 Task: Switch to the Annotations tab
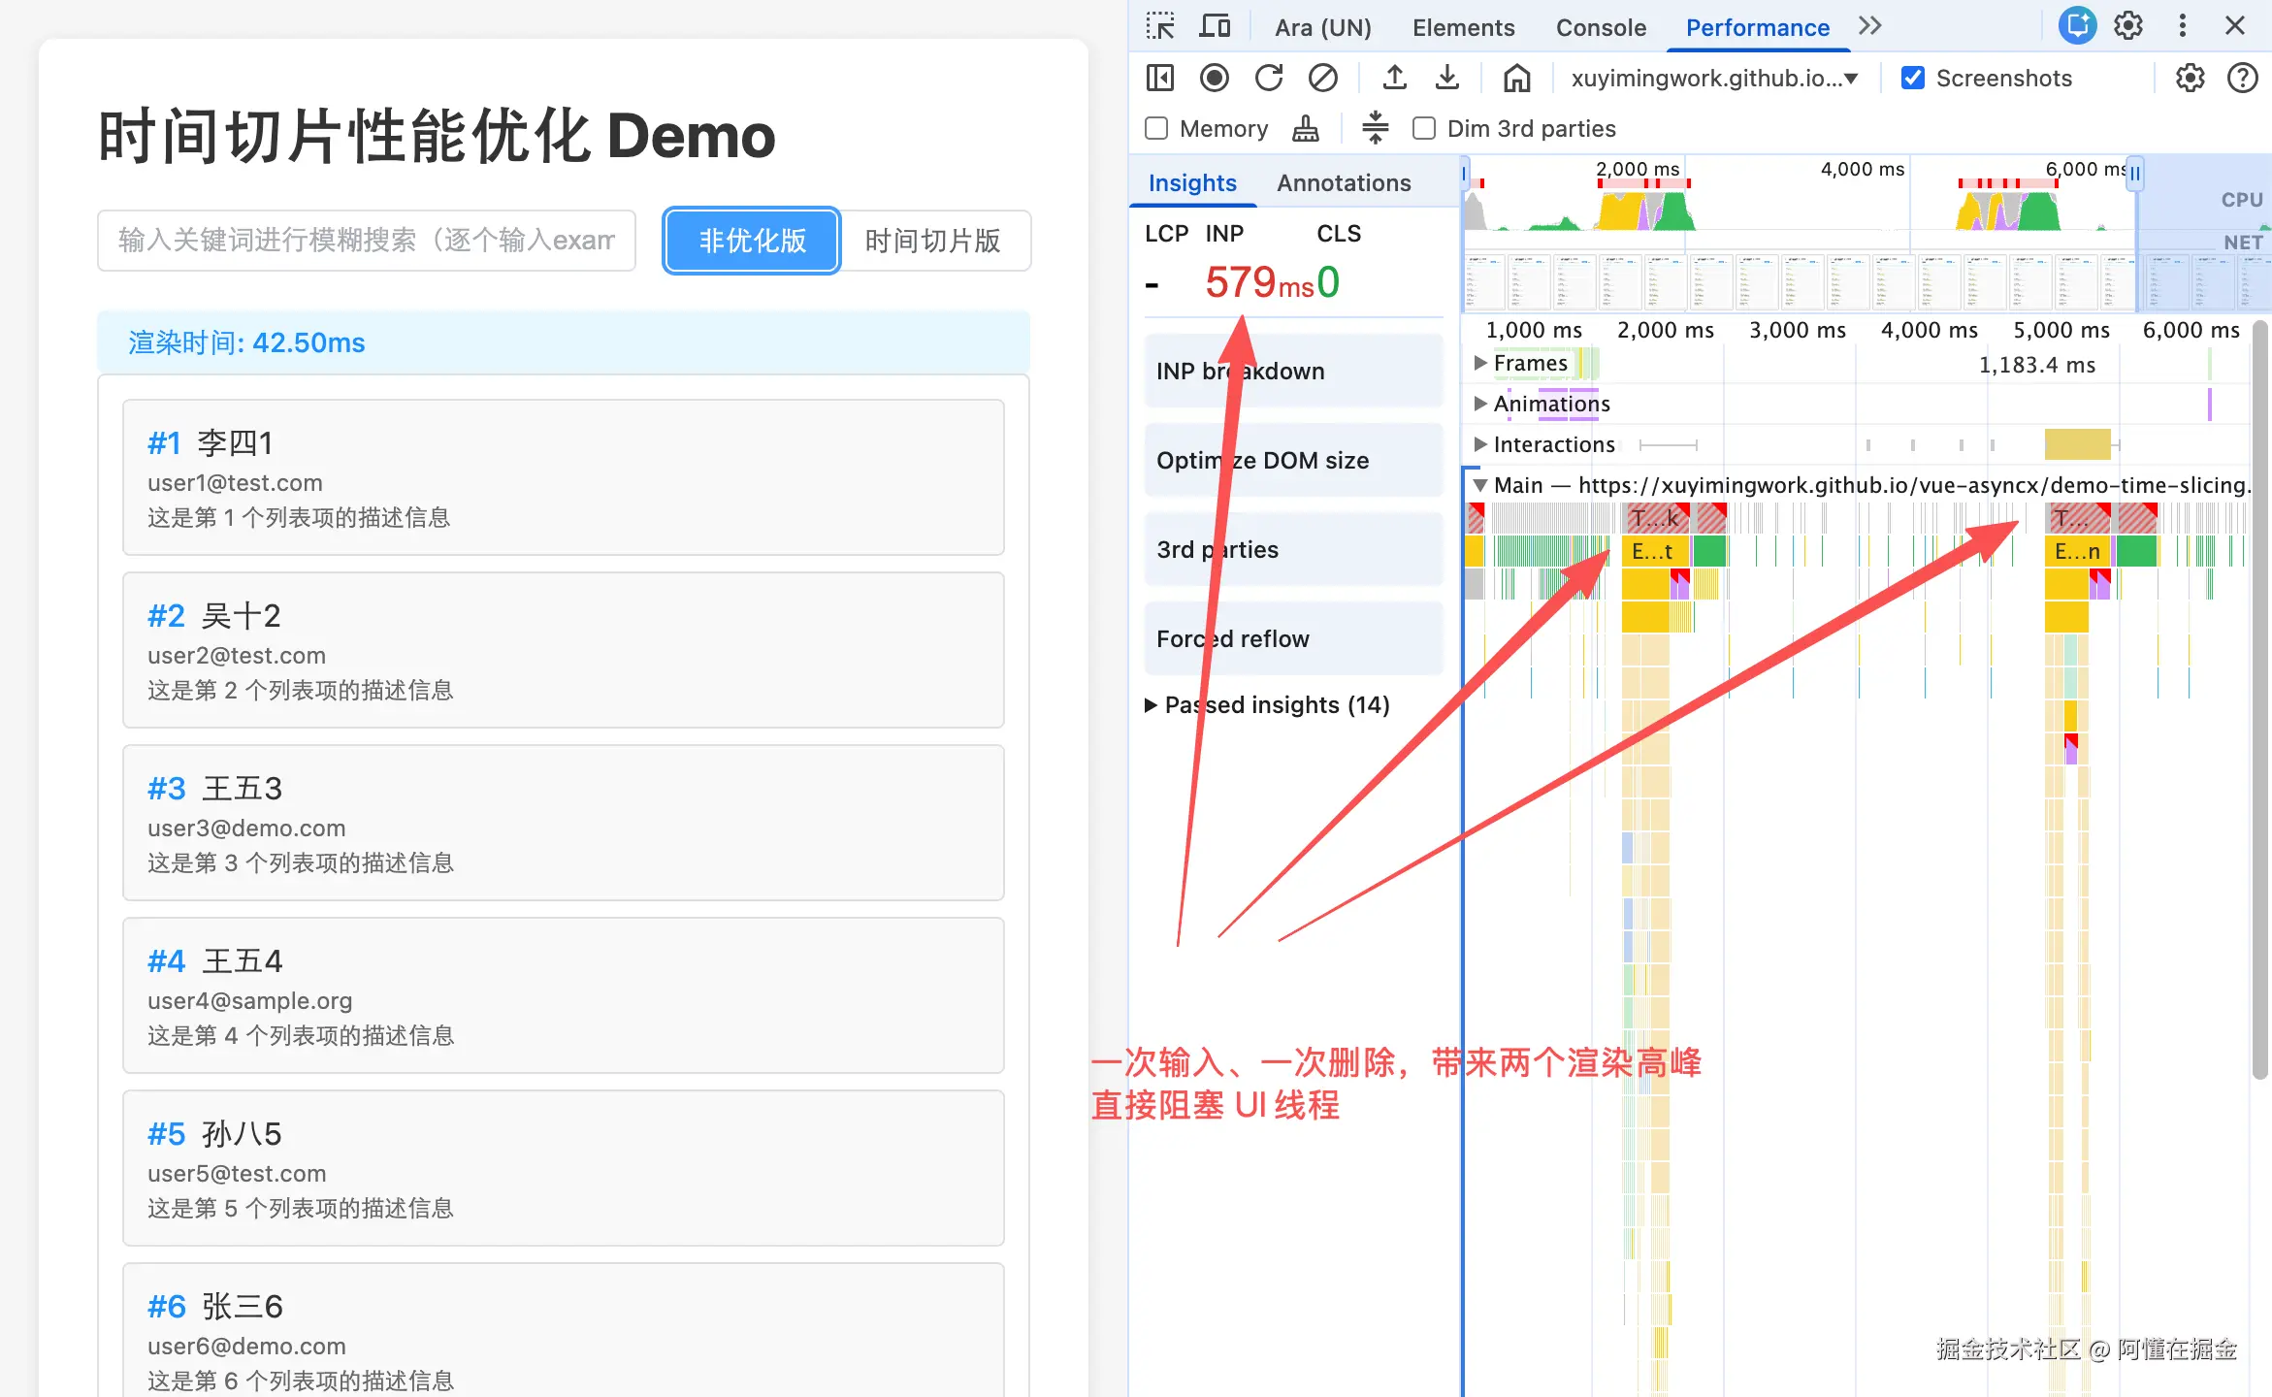point(1344,182)
